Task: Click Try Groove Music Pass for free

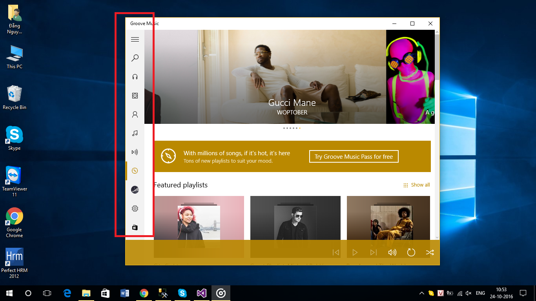Action: (x=354, y=156)
